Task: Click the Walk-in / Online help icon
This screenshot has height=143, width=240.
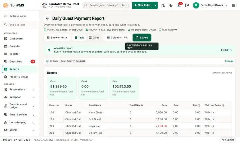Action: (x=223, y=105)
